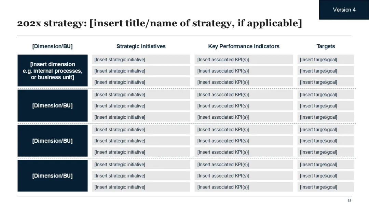Click middle target/goal field in third section
Screen dimensions: 369x208
tap(326, 141)
